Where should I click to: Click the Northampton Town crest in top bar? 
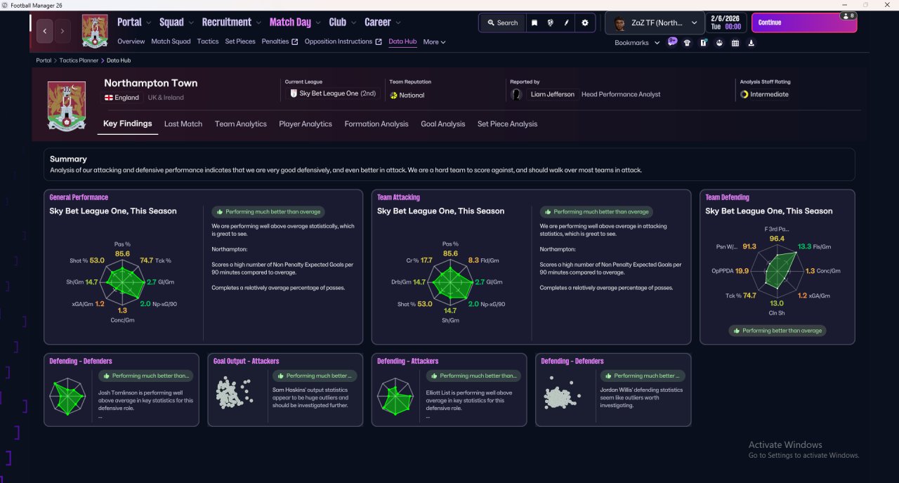[95, 31]
